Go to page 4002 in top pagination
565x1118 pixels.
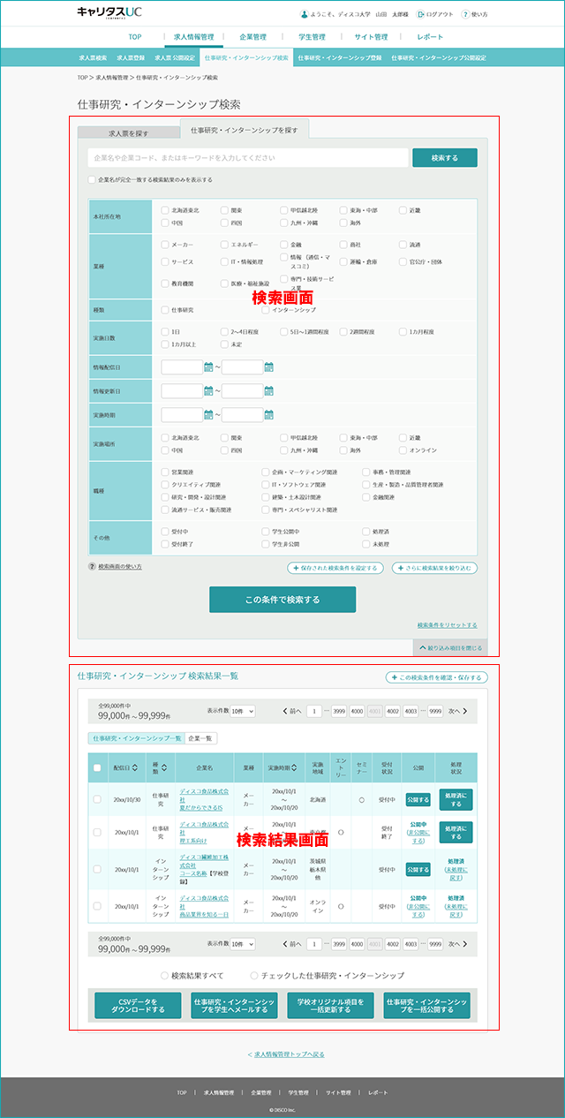[x=393, y=711]
